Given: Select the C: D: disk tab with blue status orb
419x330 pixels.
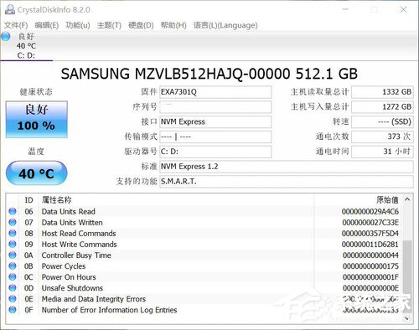Looking at the screenshot, I should (x=26, y=45).
